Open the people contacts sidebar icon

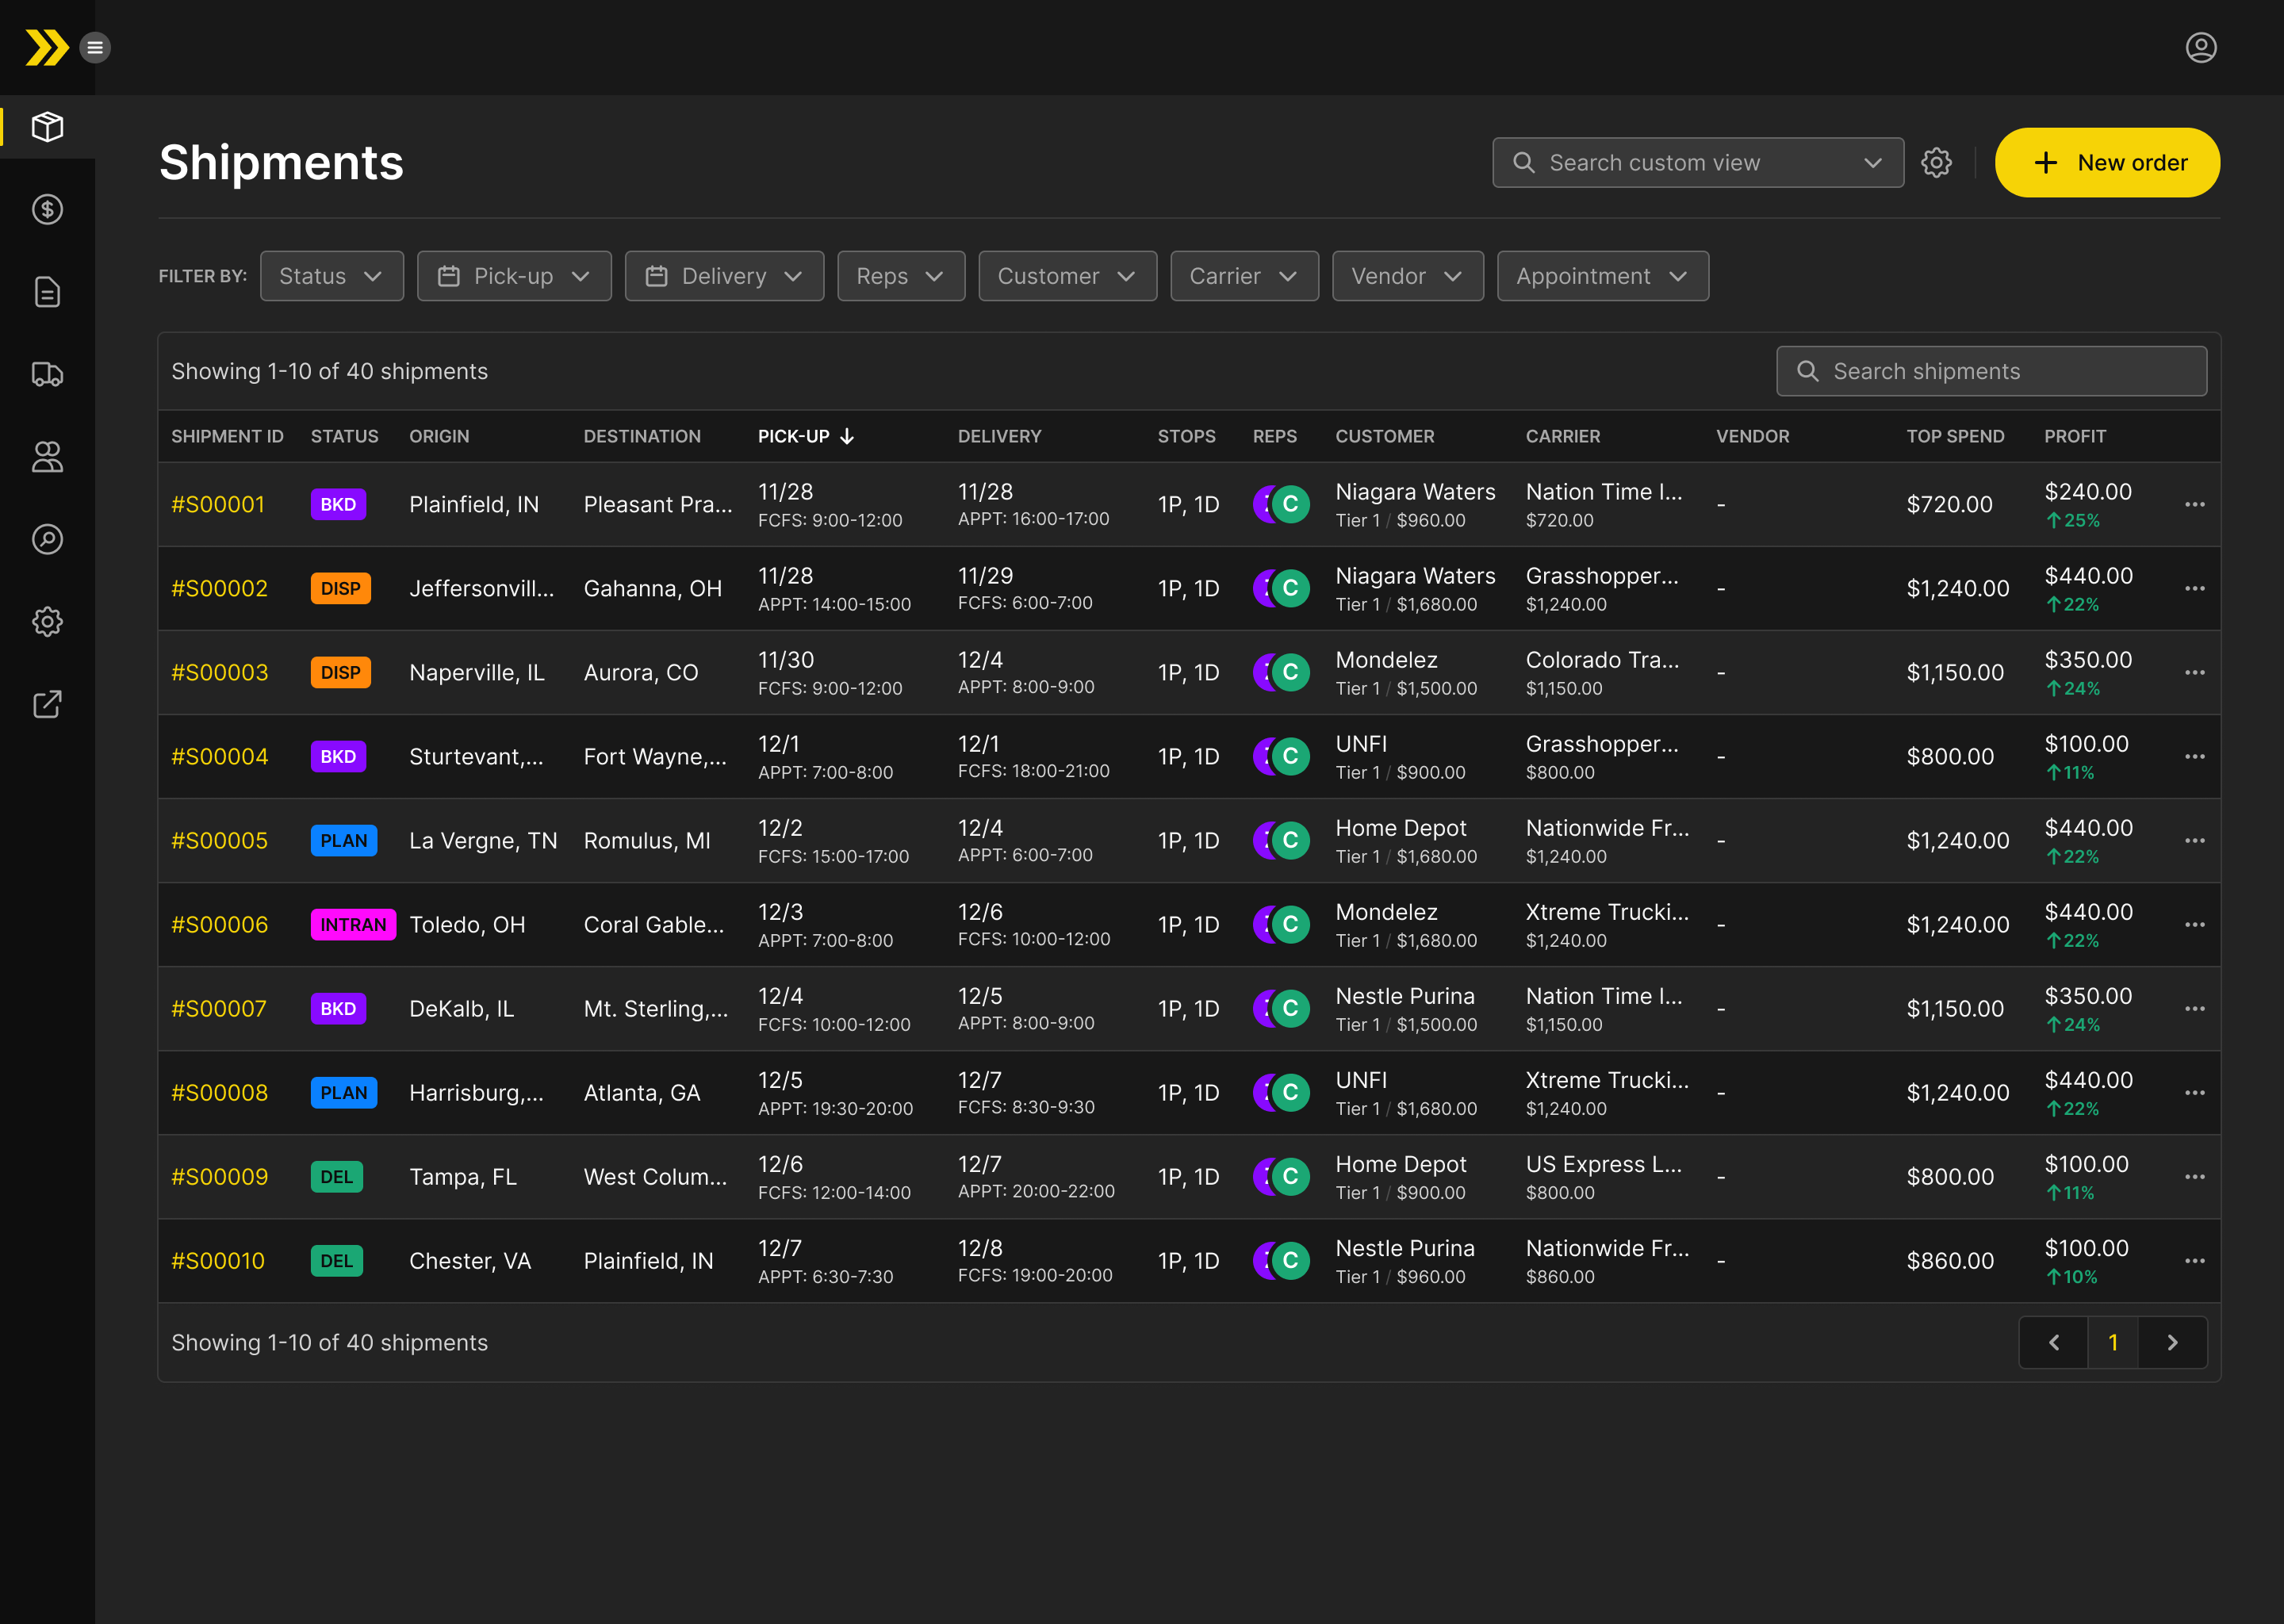click(47, 457)
